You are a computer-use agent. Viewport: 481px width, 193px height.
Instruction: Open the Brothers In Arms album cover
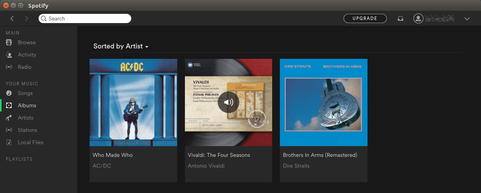(323, 102)
